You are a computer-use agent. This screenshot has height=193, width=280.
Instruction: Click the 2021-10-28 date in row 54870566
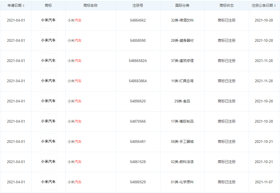tap(264, 122)
